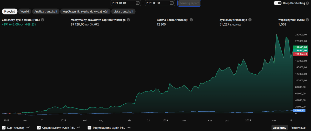Click the blue 8 860,40 price label
This screenshot has width=311, height=131.
click(299, 111)
